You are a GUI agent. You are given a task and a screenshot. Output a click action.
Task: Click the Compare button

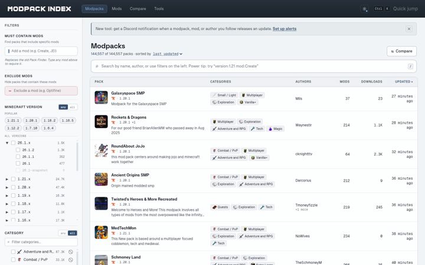401,51
